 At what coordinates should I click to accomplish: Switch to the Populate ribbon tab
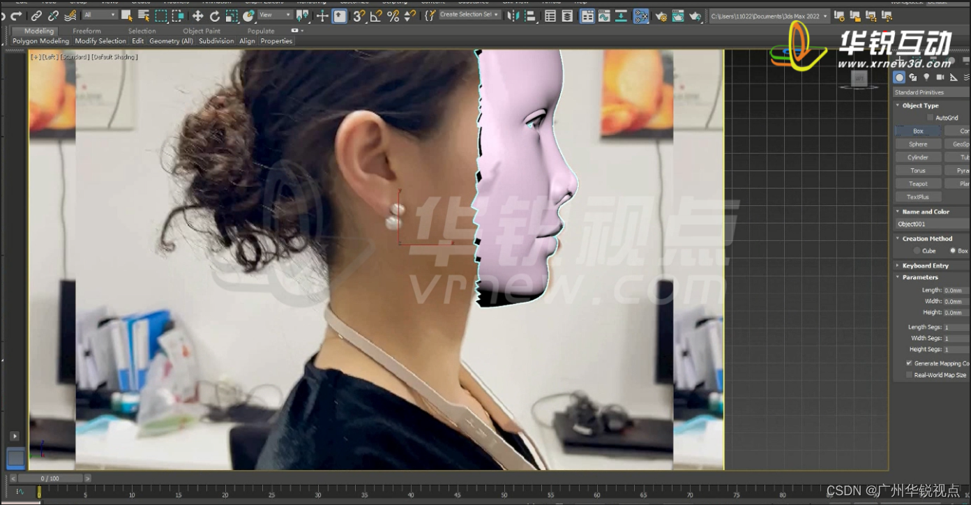pos(261,31)
